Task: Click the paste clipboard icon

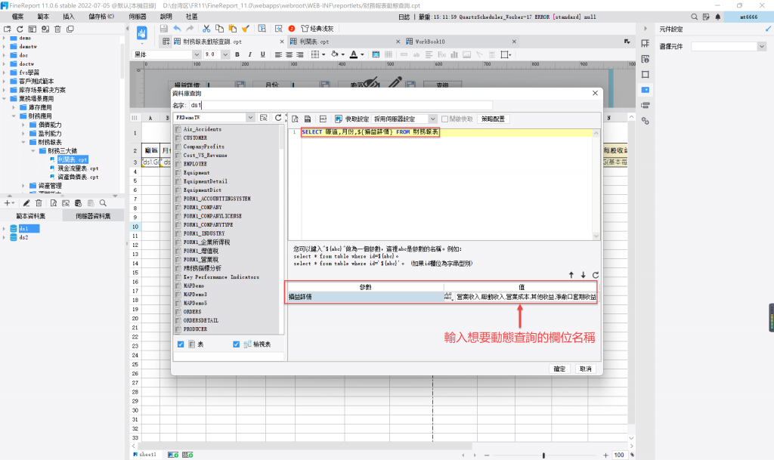Action: [233, 29]
